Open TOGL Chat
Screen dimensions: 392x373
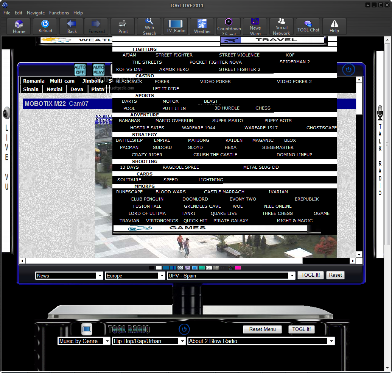[308, 27]
